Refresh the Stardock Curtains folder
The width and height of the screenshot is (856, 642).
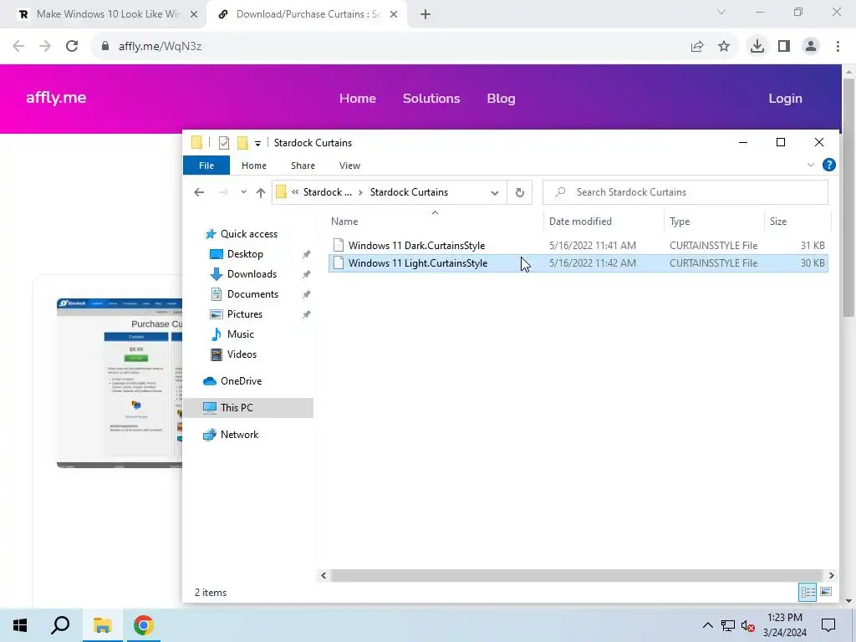tap(520, 193)
